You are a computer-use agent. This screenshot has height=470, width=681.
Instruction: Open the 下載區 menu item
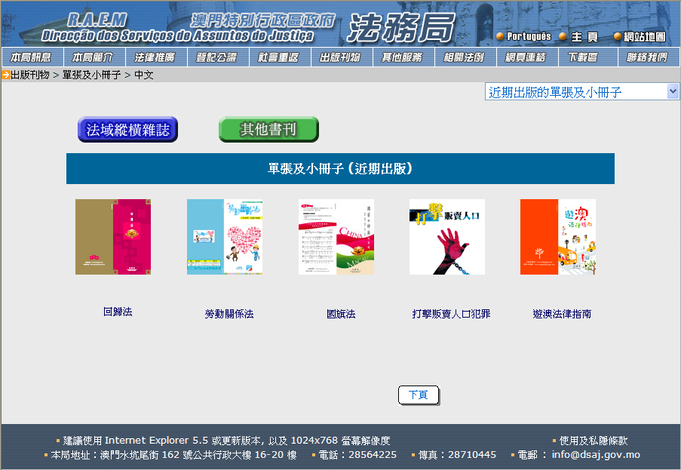coord(582,57)
